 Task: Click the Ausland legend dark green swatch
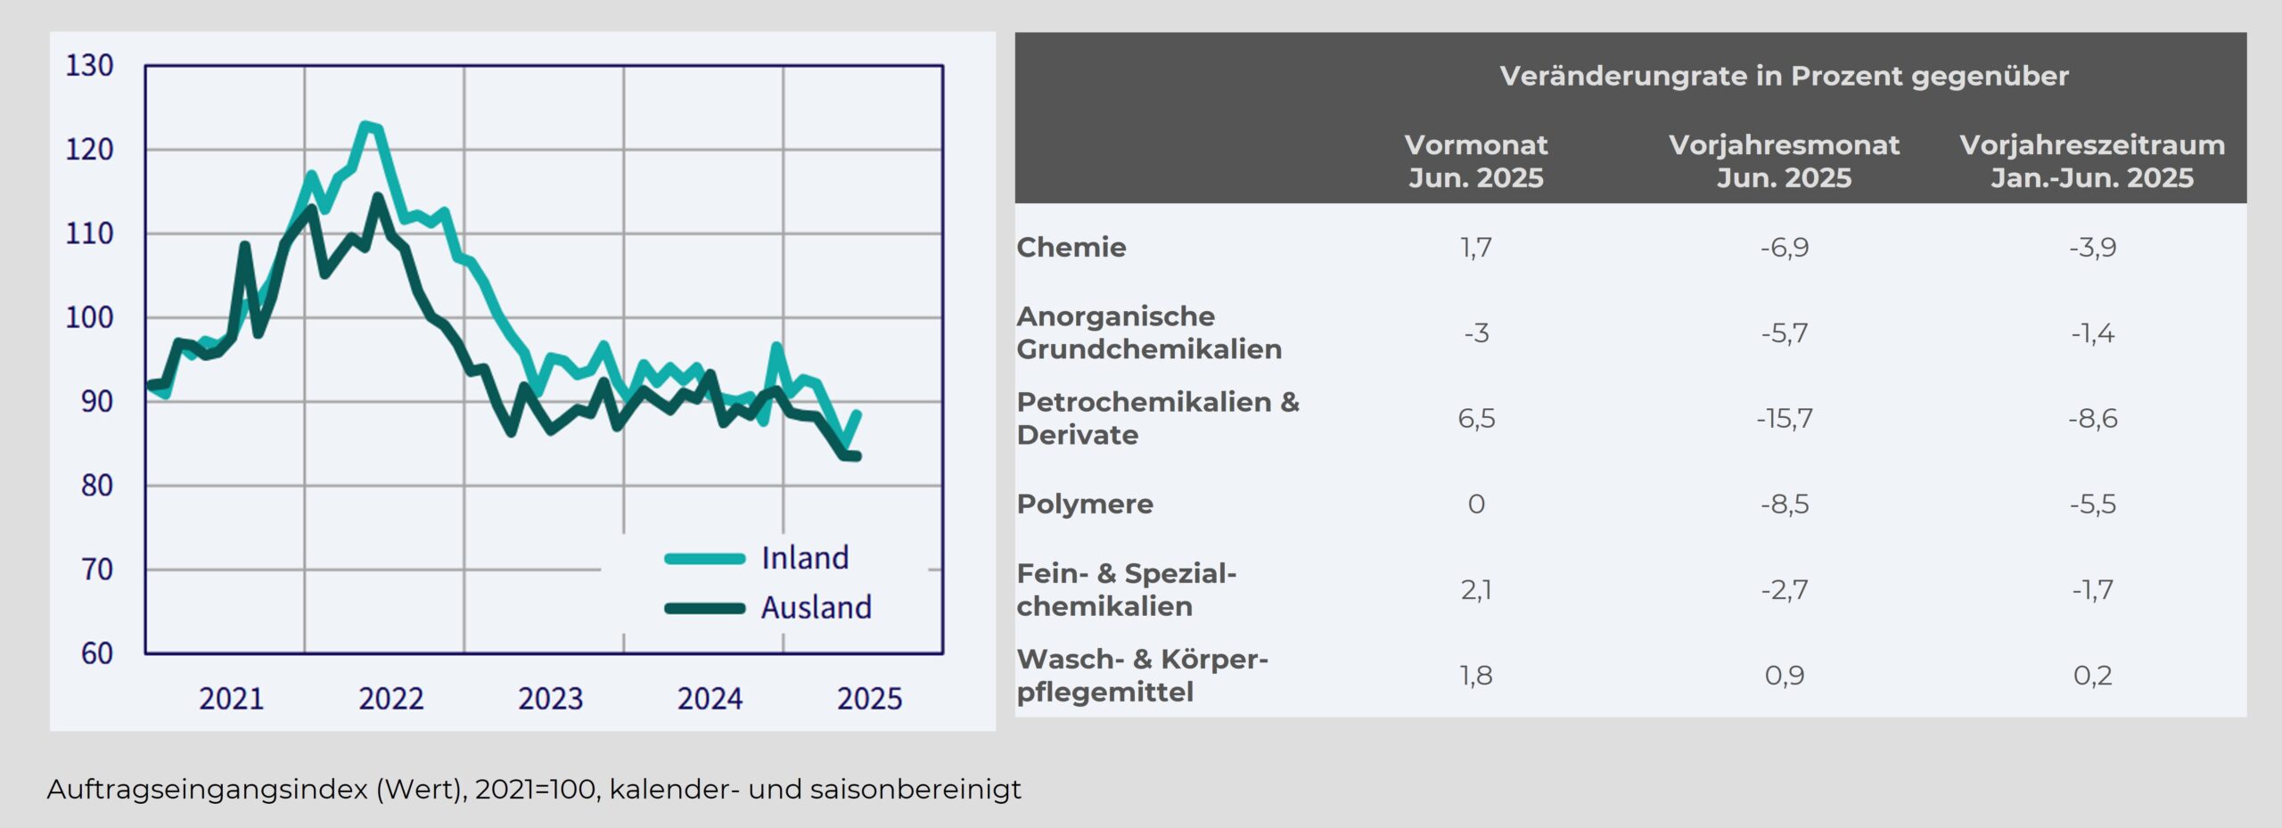(704, 609)
